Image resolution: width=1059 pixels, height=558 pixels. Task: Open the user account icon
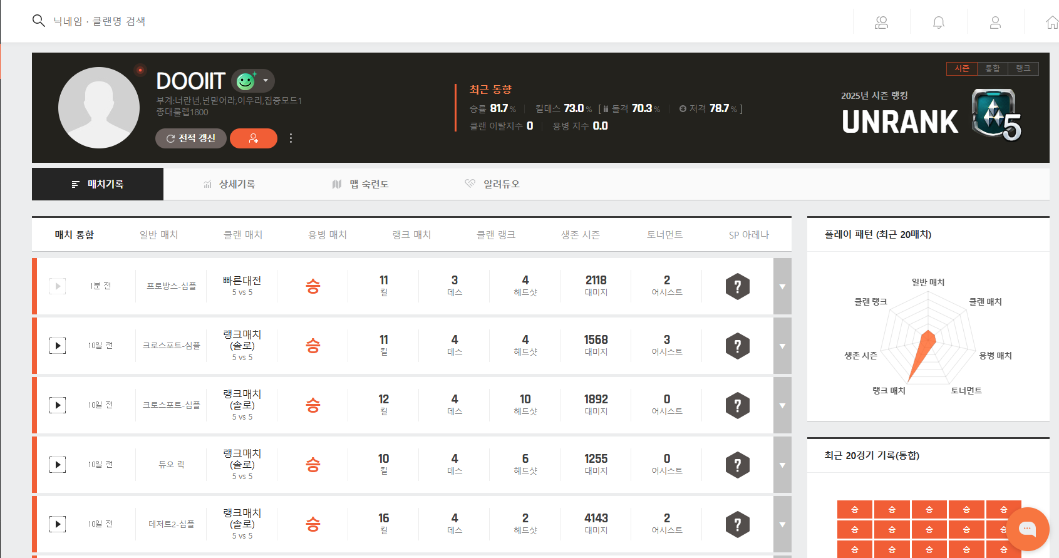coord(995,23)
